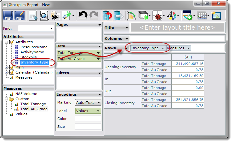233x143 pixels.
Task: Collapse the Custom measures folder
Action: pos(6,99)
